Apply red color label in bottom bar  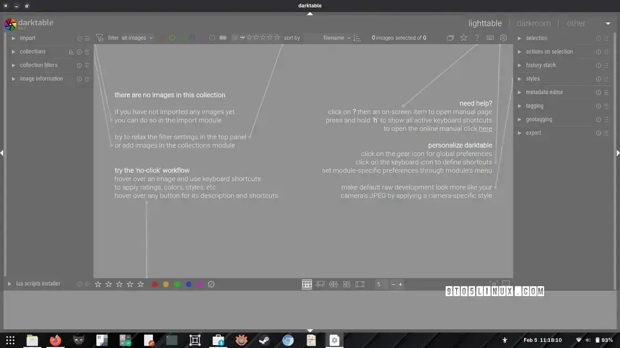click(x=154, y=284)
